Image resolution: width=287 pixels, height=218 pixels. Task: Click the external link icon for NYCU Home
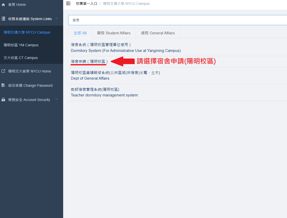pyautogui.click(x=3, y=71)
